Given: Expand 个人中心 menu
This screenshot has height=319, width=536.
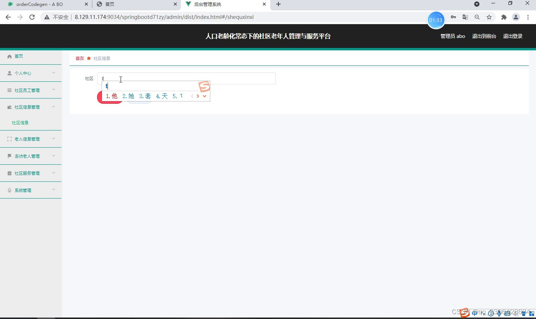Looking at the screenshot, I should tap(31, 73).
